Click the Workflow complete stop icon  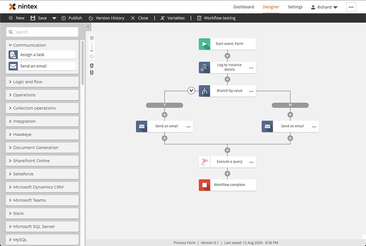204,184
